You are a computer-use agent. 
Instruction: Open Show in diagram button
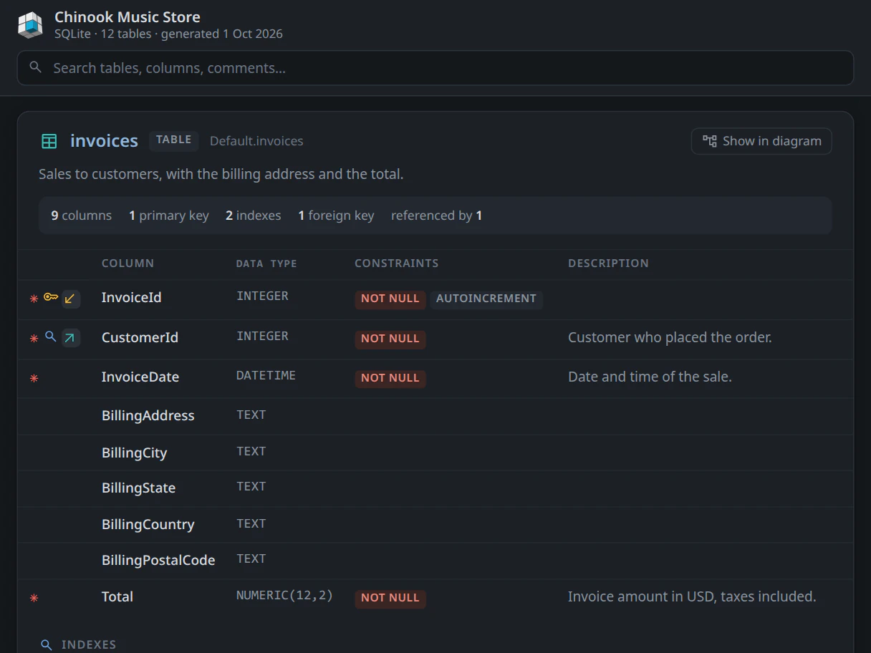(761, 141)
